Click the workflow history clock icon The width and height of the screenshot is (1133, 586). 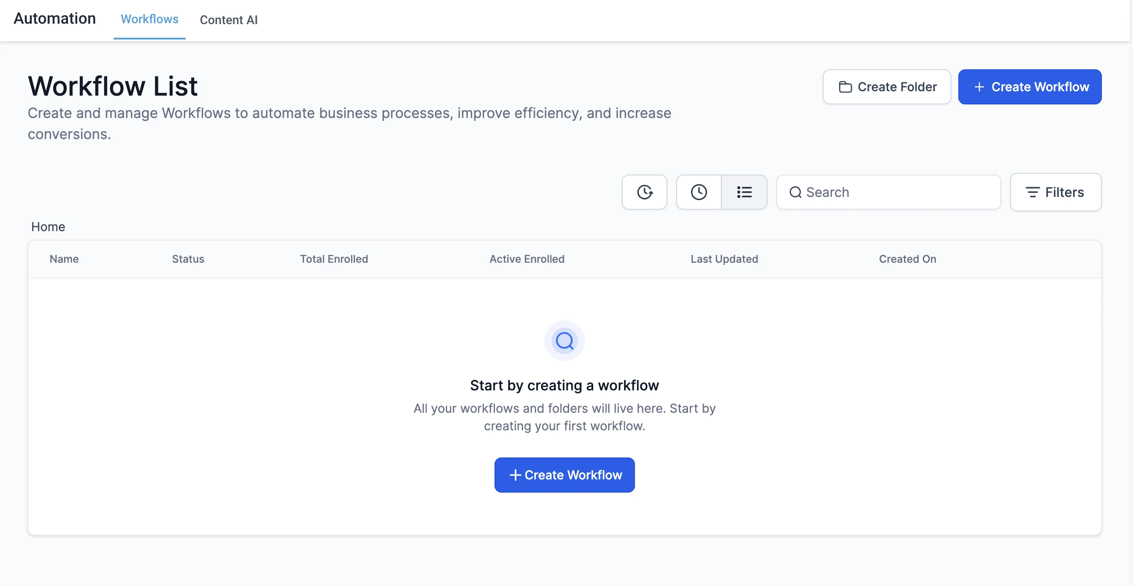coord(645,192)
